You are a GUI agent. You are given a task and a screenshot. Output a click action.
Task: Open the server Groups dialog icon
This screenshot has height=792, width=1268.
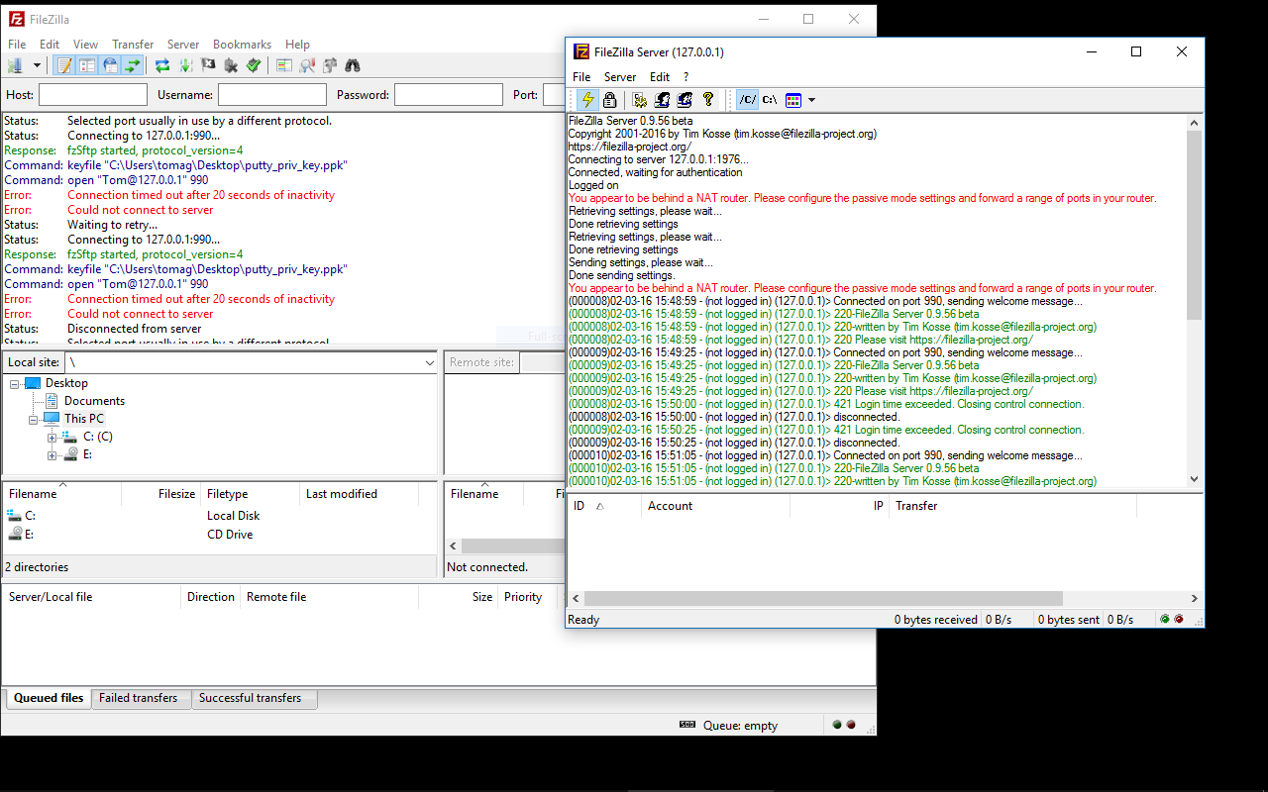[x=685, y=100]
